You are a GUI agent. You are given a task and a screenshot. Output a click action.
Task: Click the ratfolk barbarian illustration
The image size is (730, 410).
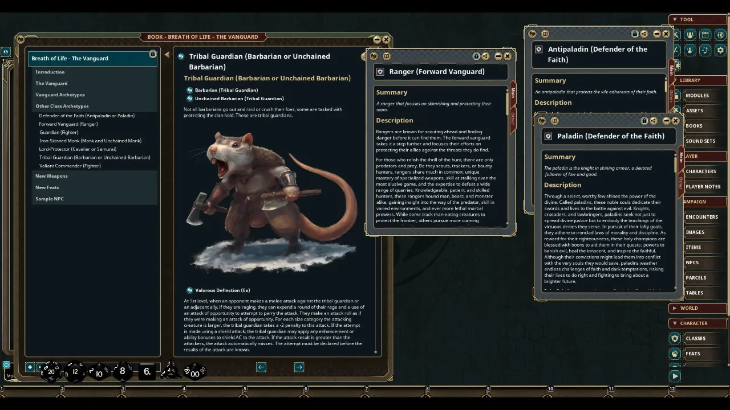coord(273,202)
